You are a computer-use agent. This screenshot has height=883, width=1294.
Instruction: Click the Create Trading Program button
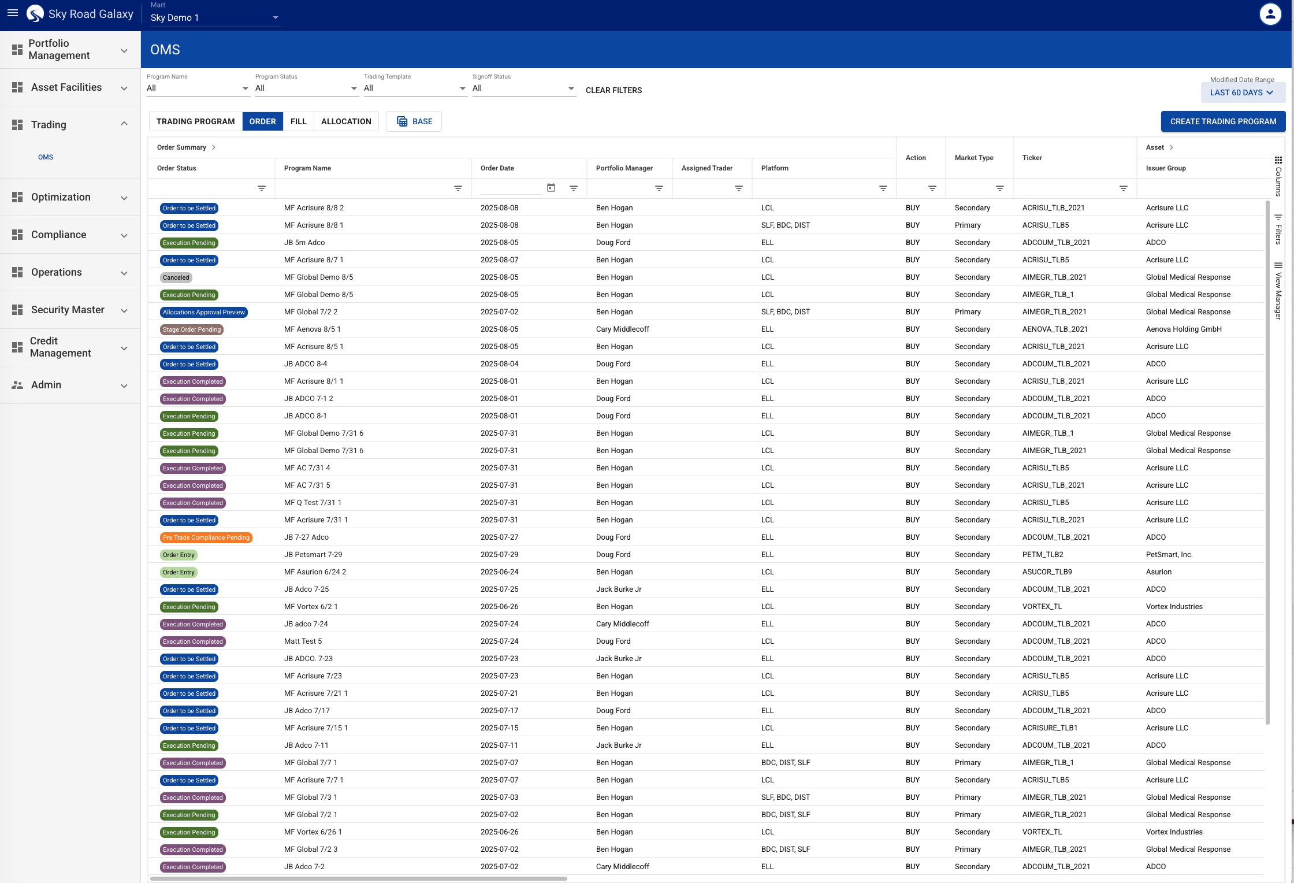1223,121
